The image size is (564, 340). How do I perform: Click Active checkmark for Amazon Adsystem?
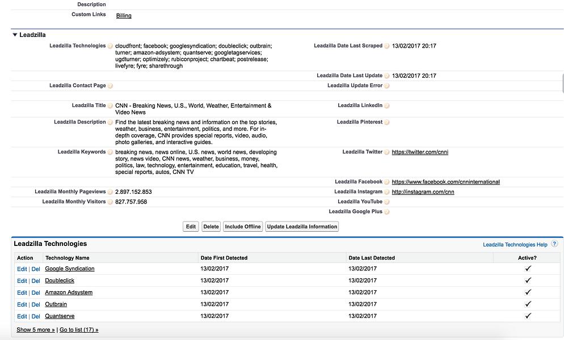click(528, 292)
